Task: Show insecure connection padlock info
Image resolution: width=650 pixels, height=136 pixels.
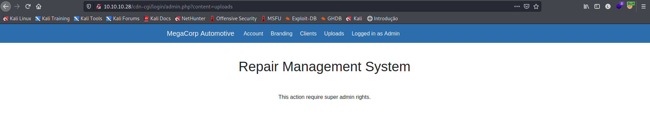Action: [x=99, y=6]
